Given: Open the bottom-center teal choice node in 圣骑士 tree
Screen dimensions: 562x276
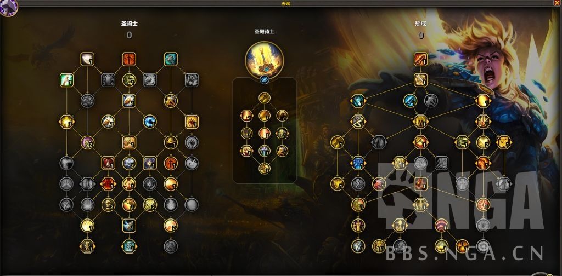Looking at the screenshot, I should tap(129, 246).
